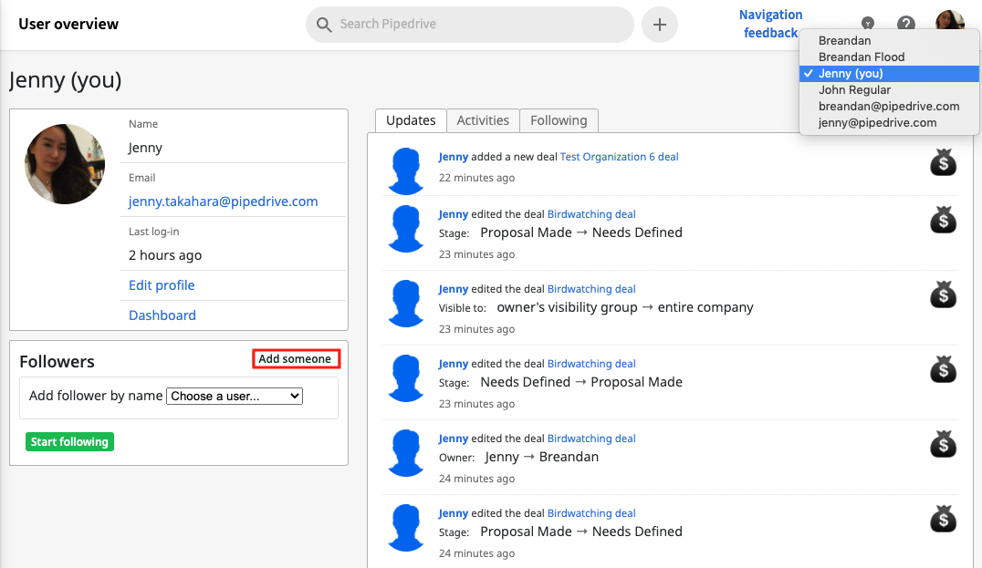The width and height of the screenshot is (982, 568).
Task: Click the 'Jenny' name link on the owner change update
Action: point(454,439)
